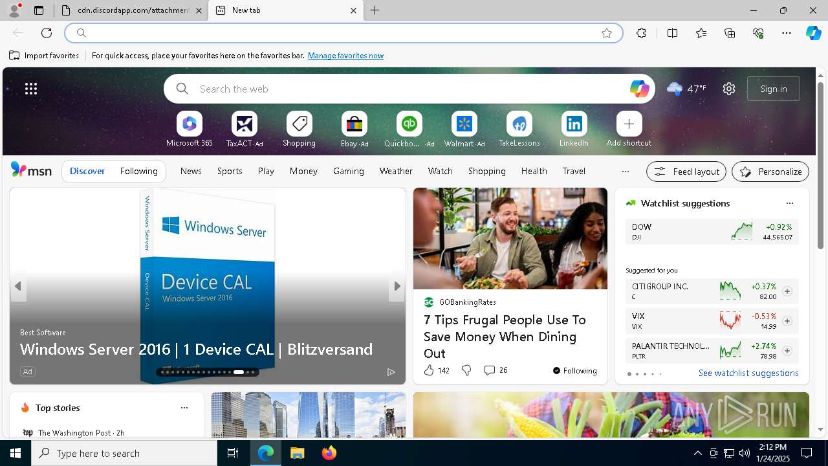The width and height of the screenshot is (828, 466).
Task: Open the TakeLessons shortcut
Action: [519, 129]
